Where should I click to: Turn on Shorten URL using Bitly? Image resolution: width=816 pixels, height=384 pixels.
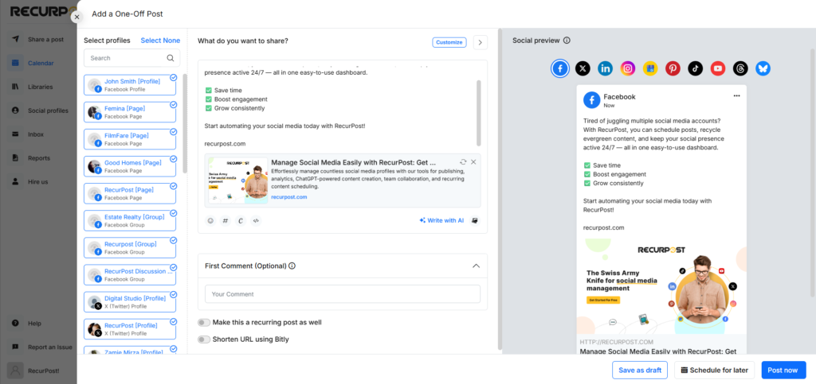coord(204,339)
